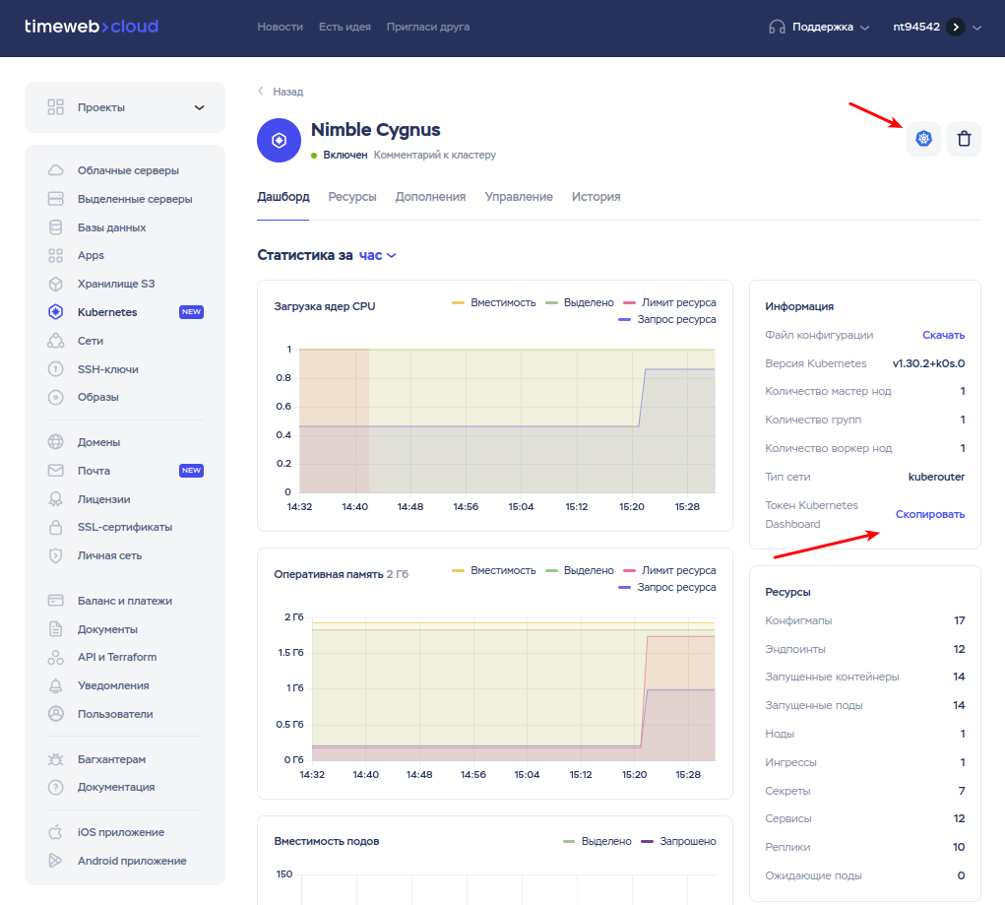Open Новости in the top menu
1005x905 pixels.
281,27
